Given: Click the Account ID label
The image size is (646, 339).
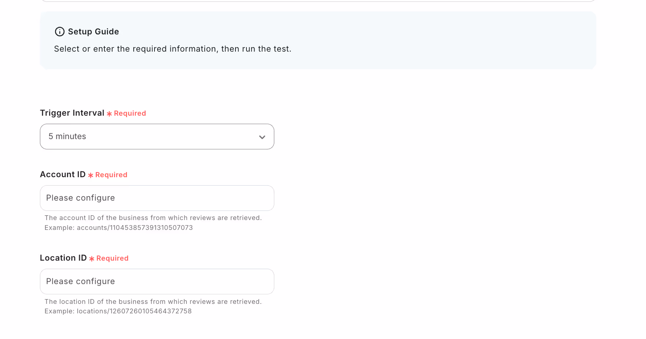Looking at the screenshot, I should [x=63, y=175].
